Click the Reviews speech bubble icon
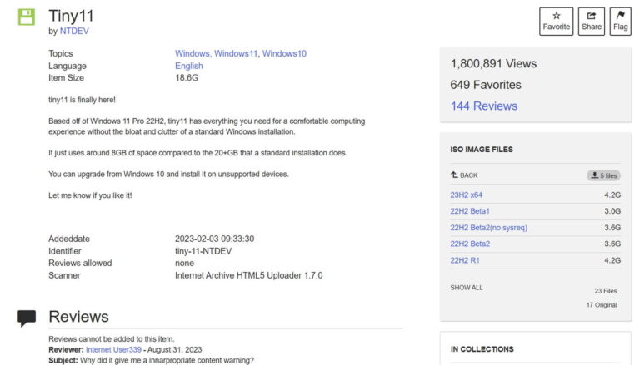The height and width of the screenshot is (365, 640). coord(27,318)
